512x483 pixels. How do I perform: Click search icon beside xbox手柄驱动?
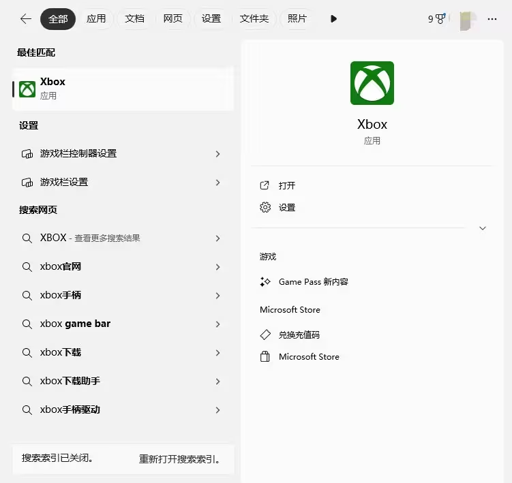(x=27, y=410)
